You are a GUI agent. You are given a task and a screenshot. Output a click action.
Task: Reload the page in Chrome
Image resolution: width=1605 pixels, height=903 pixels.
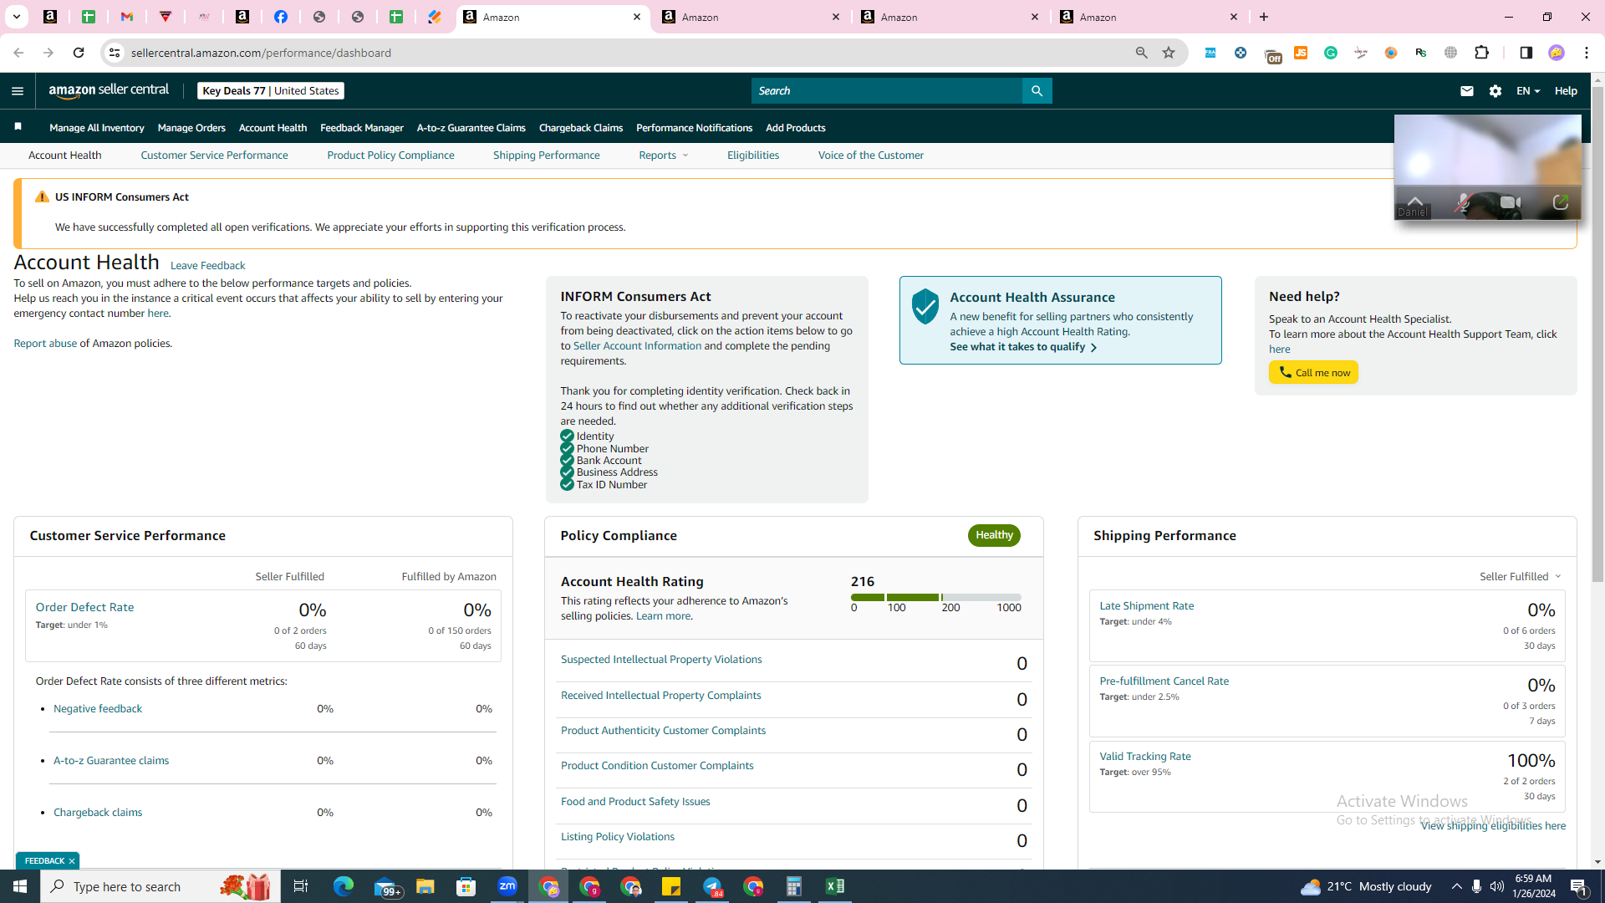tap(79, 53)
